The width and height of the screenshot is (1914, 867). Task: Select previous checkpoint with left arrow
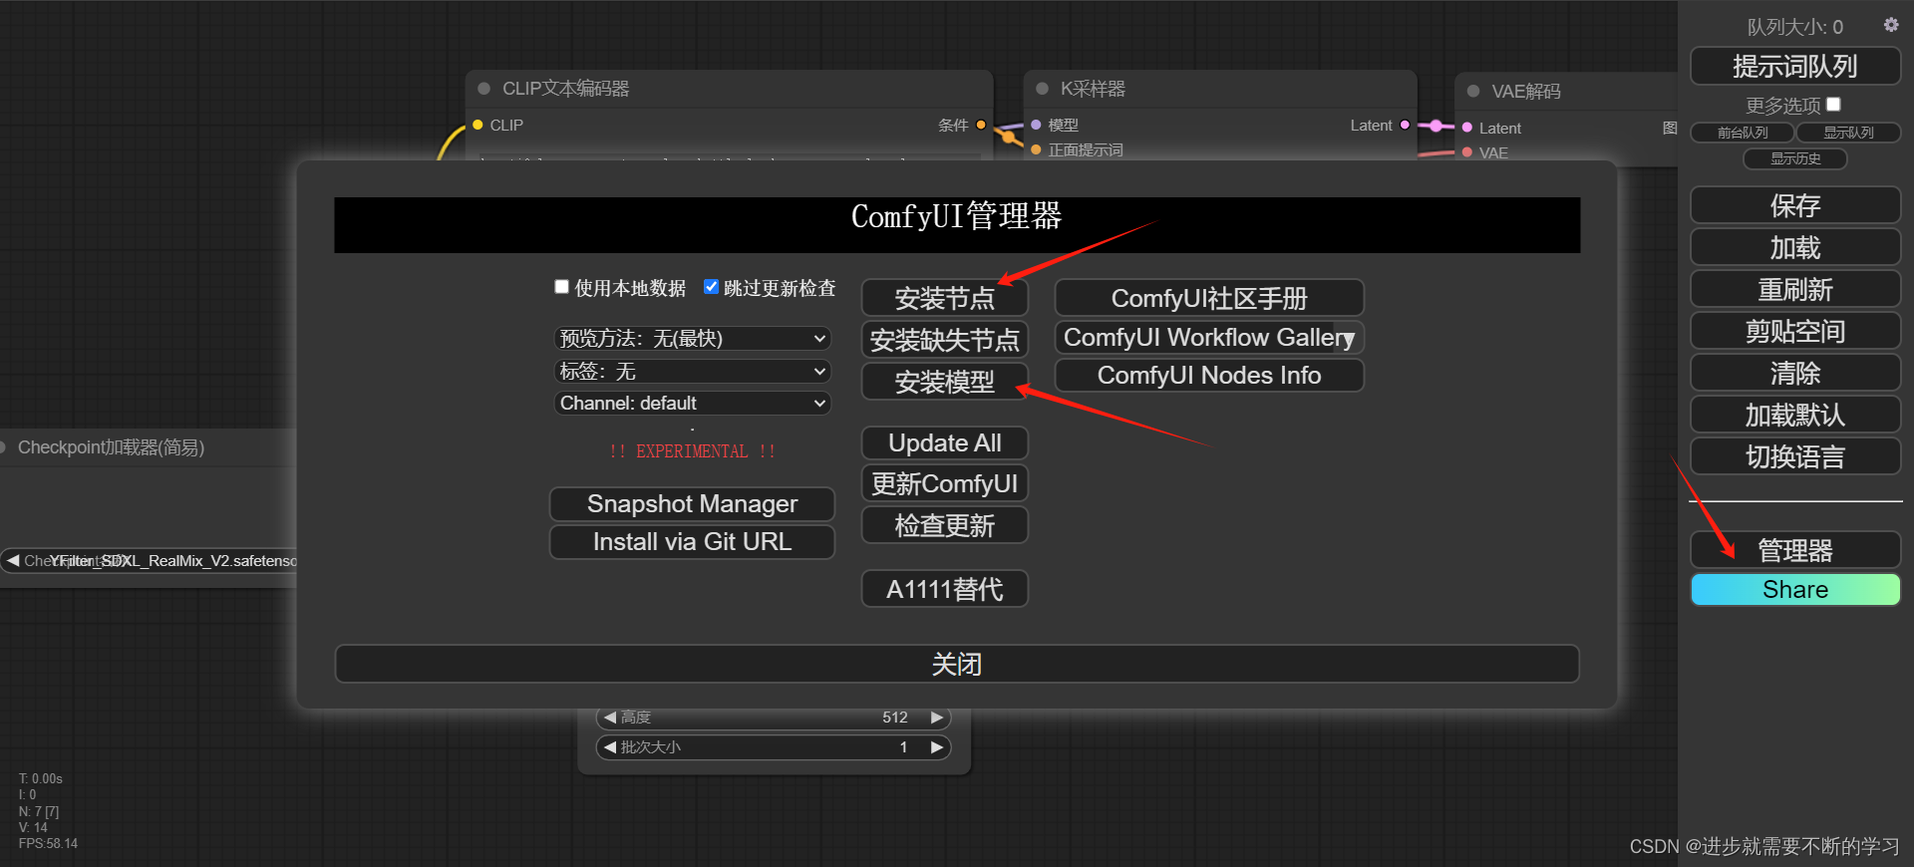pyautogui.click(x=13, y=561)
